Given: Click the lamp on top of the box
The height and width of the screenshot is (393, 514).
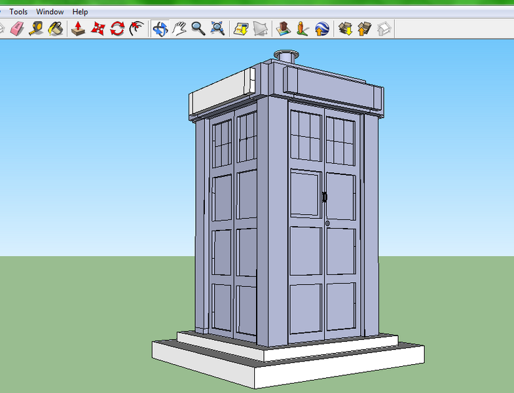Looking at the screenshot, I should pyautogui.click(x=286, y=56).
